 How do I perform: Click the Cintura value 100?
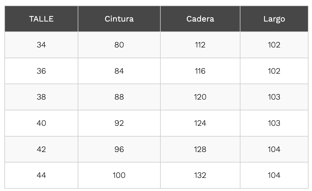(x=119, y=175)
